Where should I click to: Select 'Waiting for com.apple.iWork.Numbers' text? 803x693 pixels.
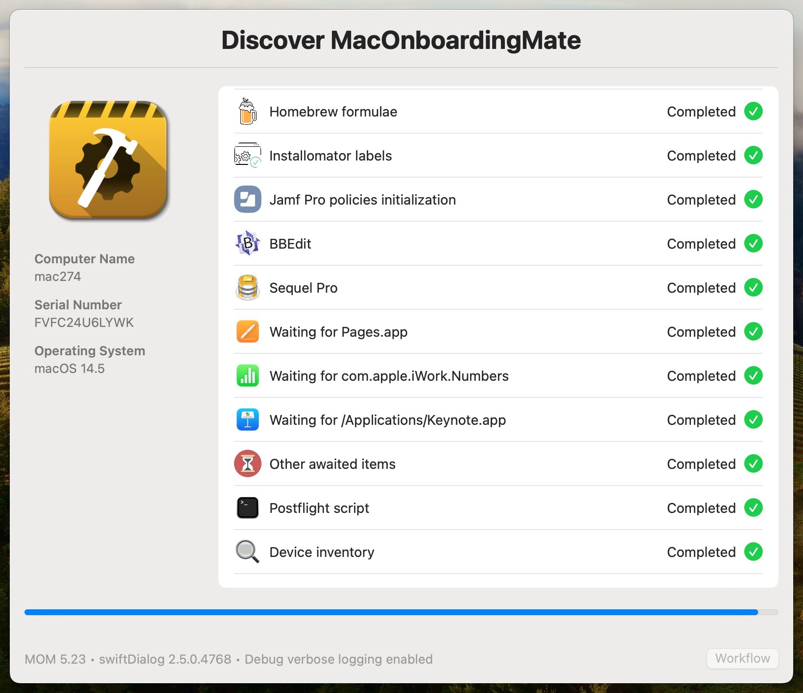(389, 376)
